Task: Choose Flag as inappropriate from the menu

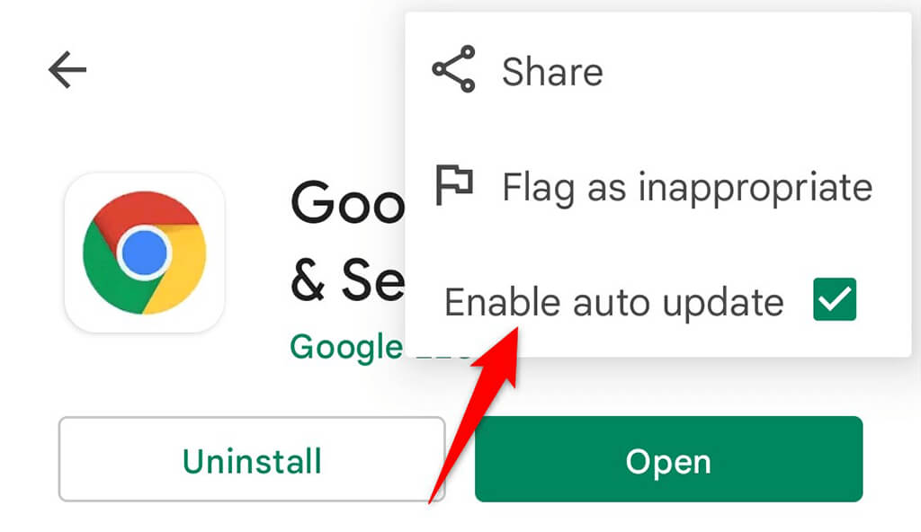Action: tap(657, 187)
